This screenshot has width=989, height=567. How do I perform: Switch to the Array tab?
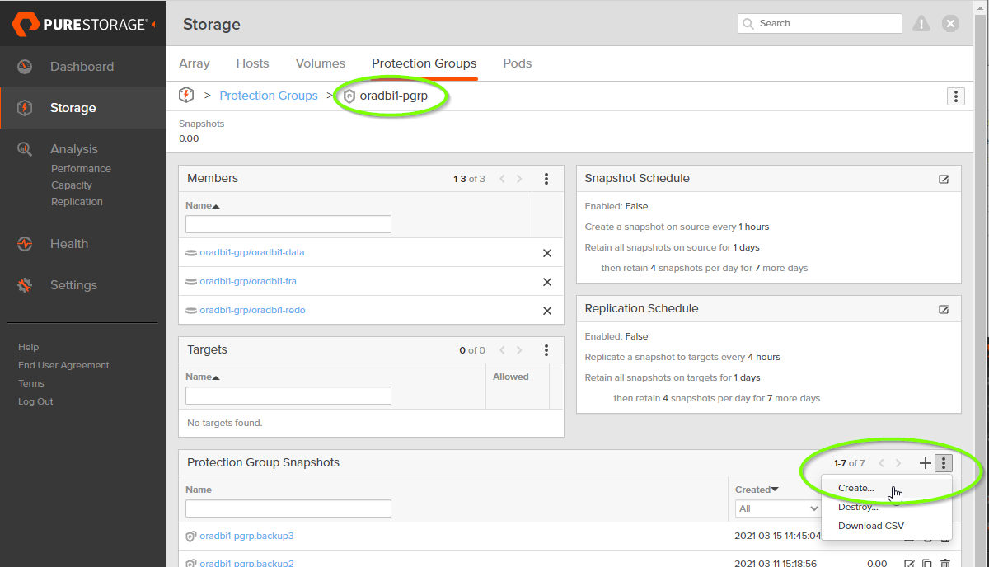coord(195,63)
